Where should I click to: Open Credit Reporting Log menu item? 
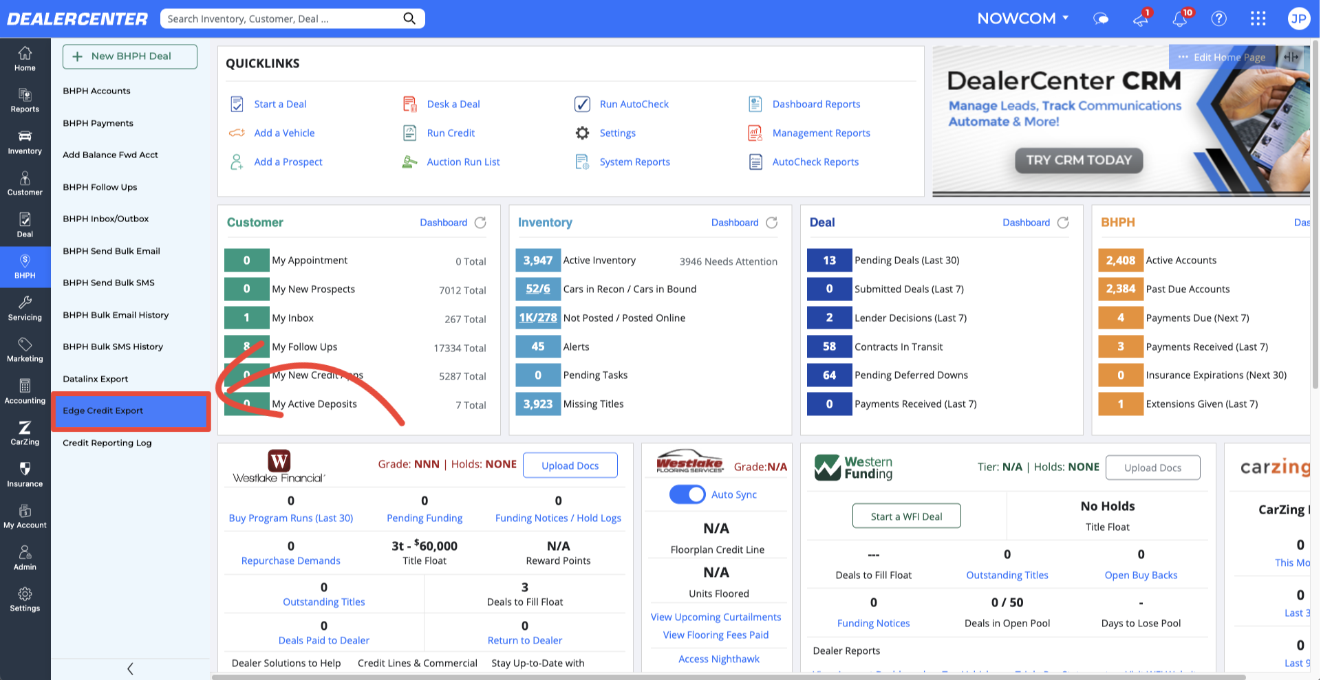107,443
